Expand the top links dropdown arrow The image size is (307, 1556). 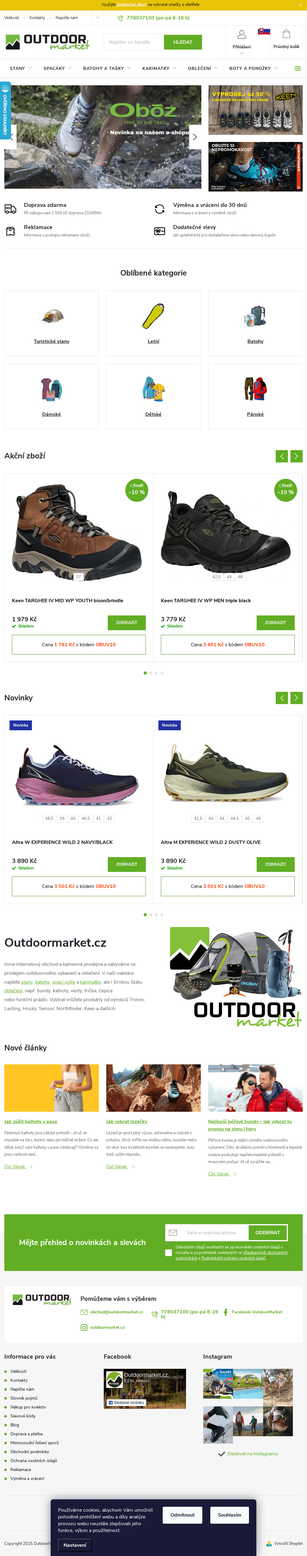[97, 18]
